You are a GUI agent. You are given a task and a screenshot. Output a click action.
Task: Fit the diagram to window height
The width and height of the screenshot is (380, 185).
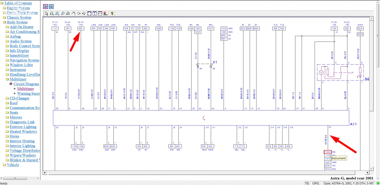(x=95, y=13)
